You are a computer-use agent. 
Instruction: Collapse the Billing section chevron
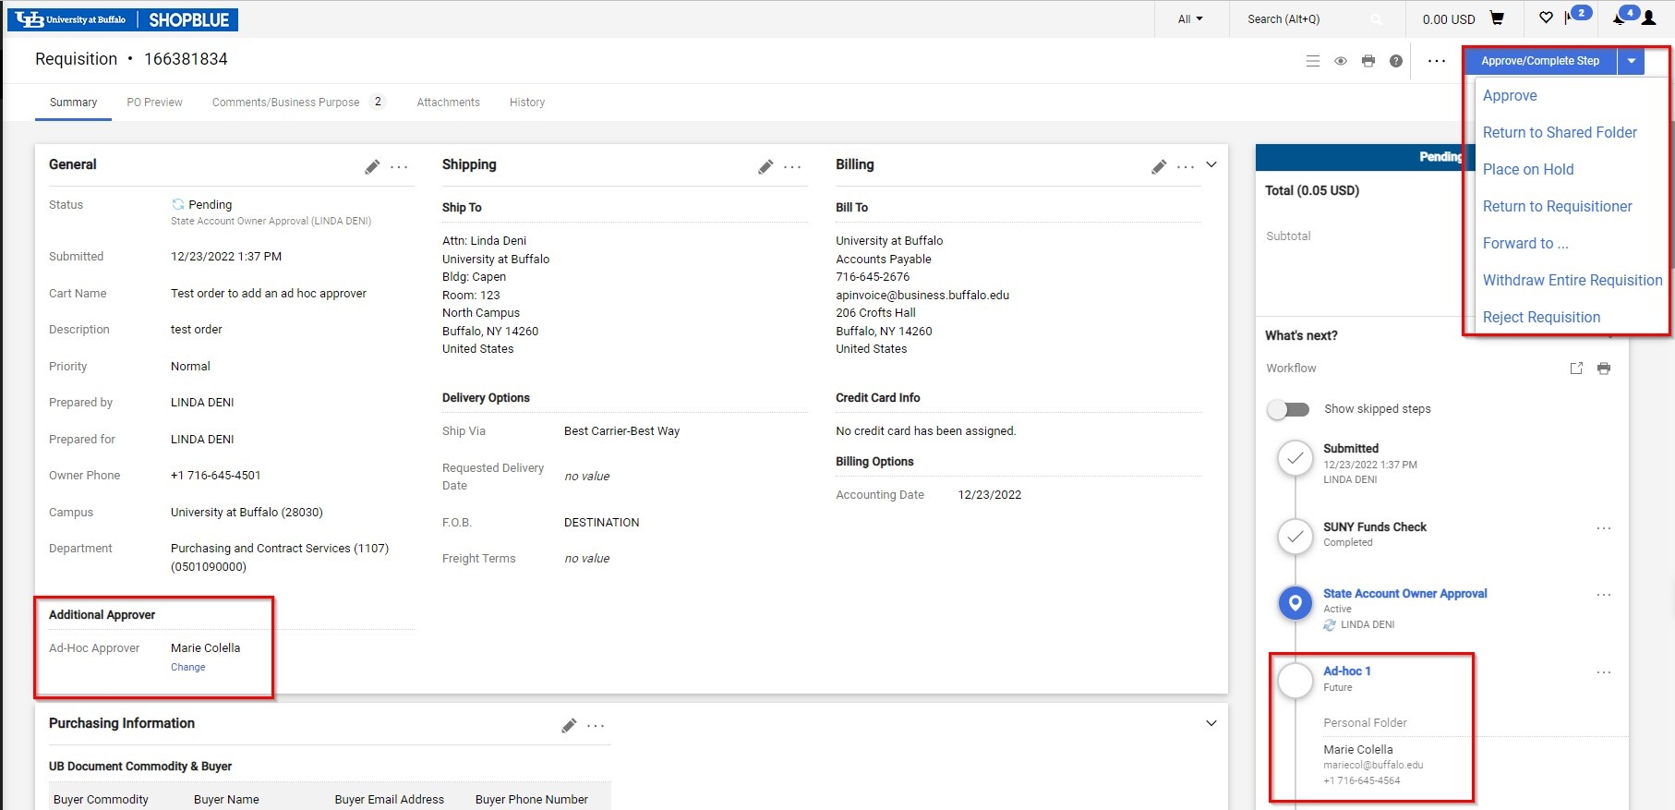(1211, 165)
